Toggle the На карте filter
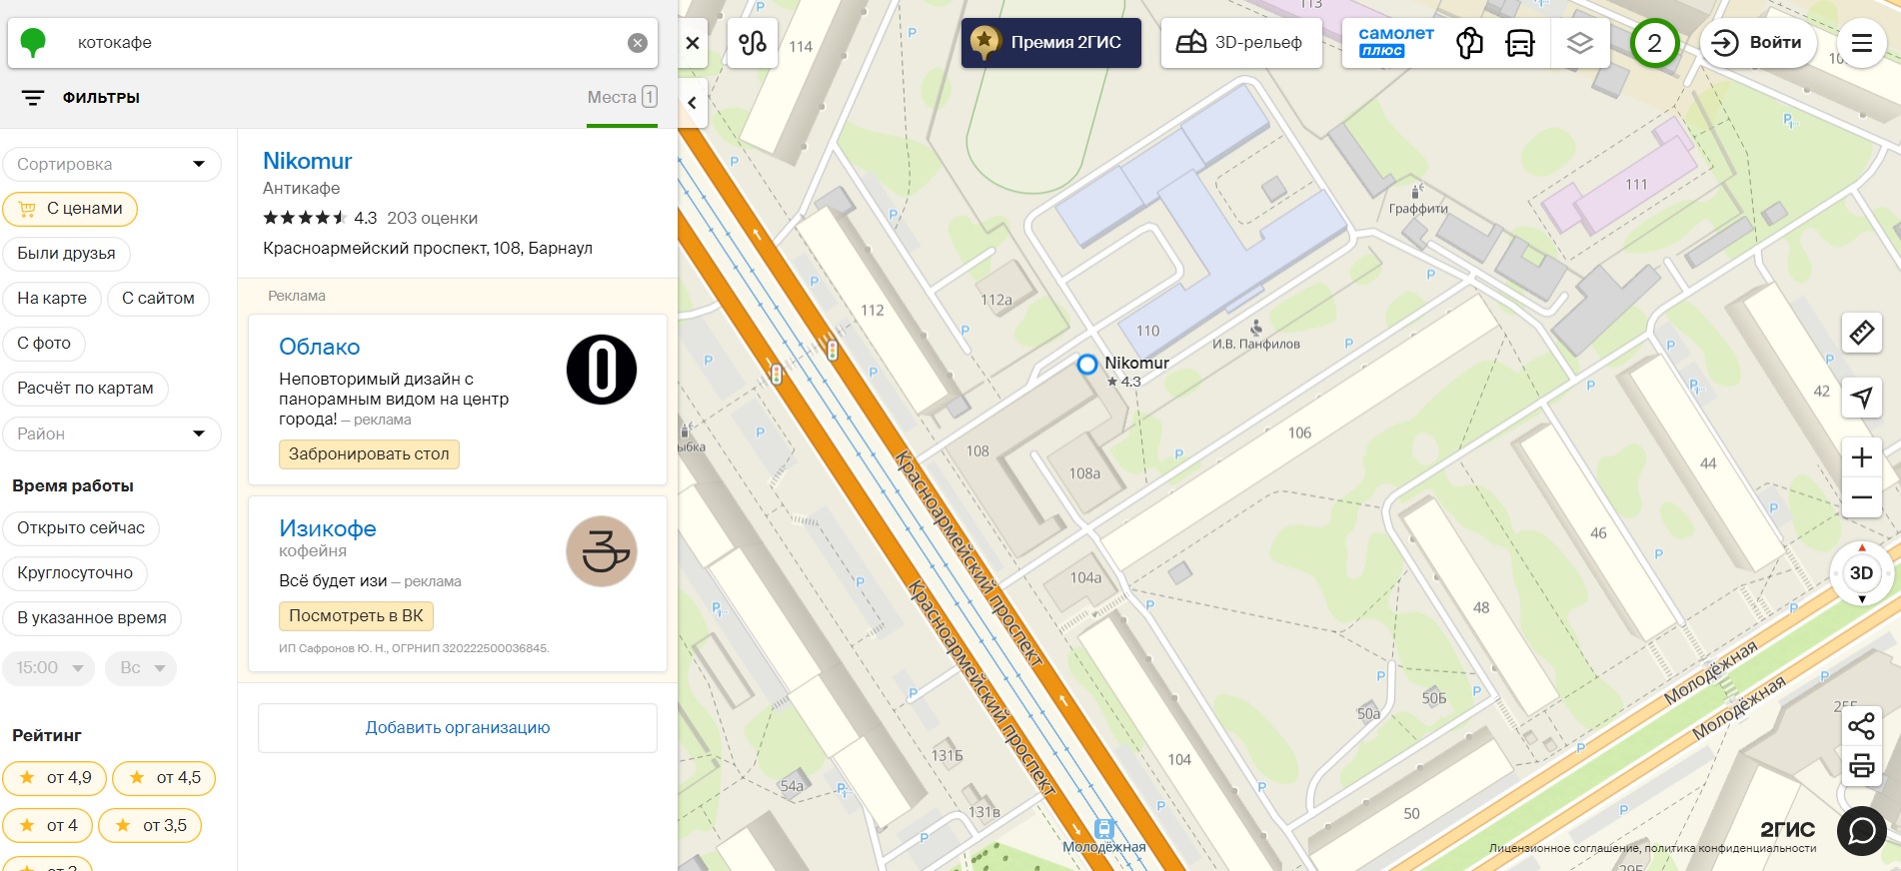Screen dimensions: 1901x871 [52, 299]
